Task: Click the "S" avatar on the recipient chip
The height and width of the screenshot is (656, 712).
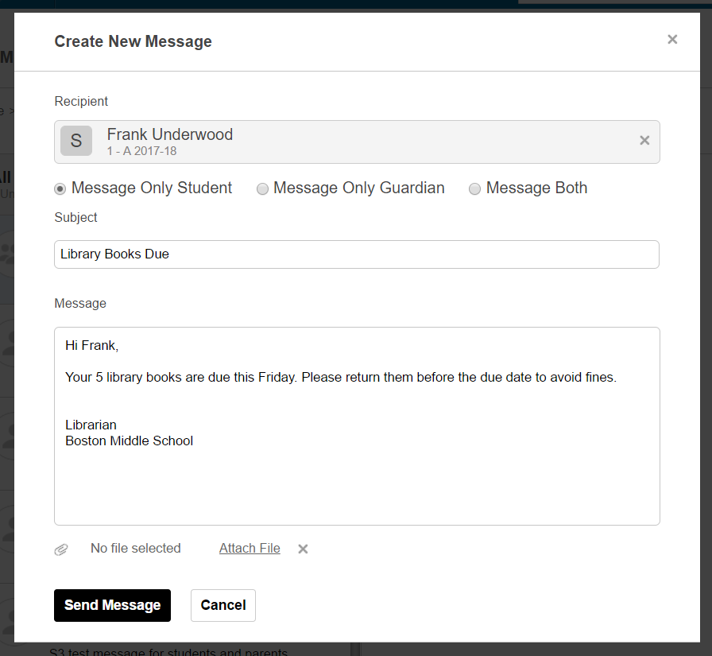Action: [75, 140]
